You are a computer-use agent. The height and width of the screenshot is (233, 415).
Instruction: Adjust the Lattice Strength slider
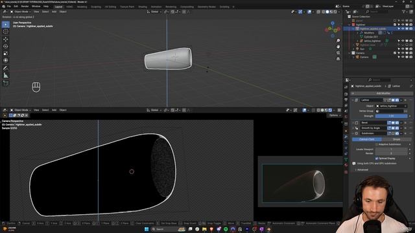click(392, 116)
